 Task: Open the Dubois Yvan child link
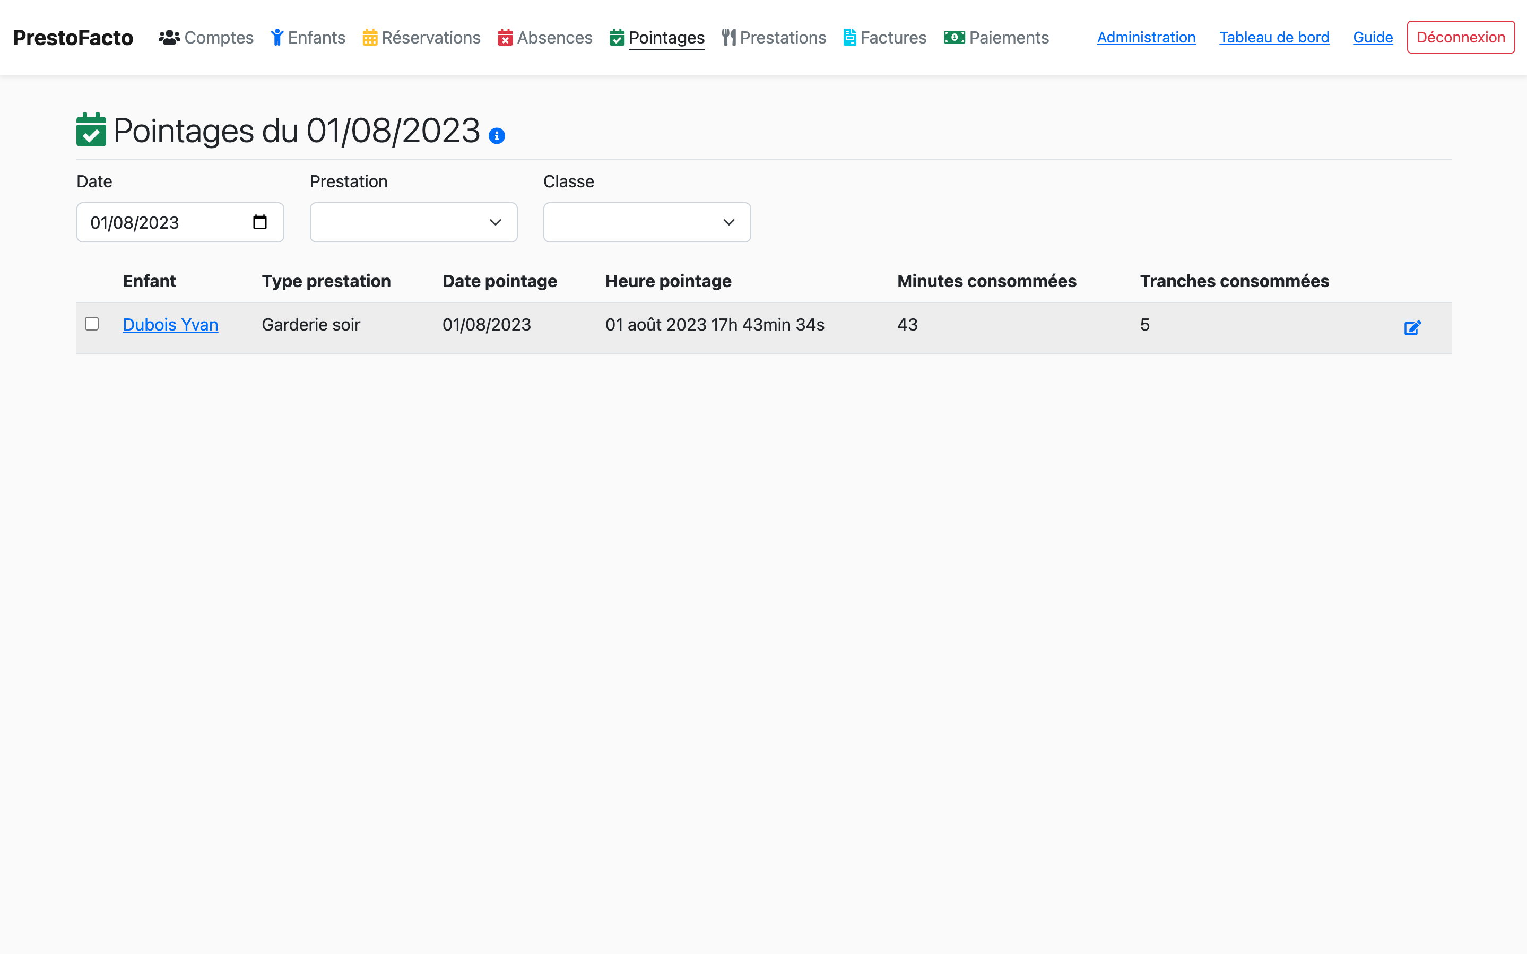[x=170, y=324]
